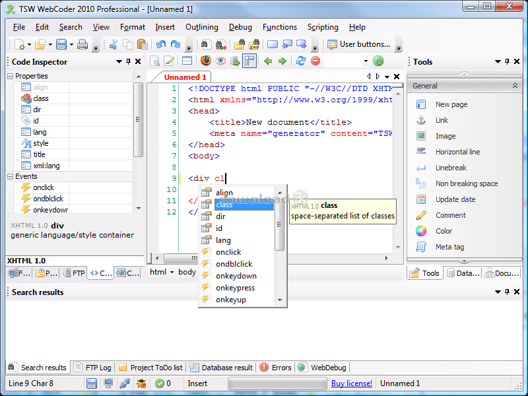Select the ondblclick event in Code Inspector
The height and width of the screenshot is (396, 528).
[73, 199]
